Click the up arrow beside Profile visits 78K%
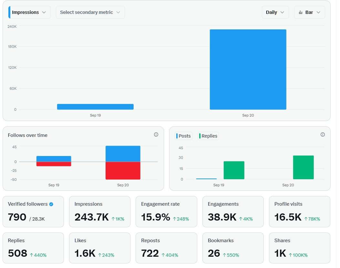 point(306,219)
